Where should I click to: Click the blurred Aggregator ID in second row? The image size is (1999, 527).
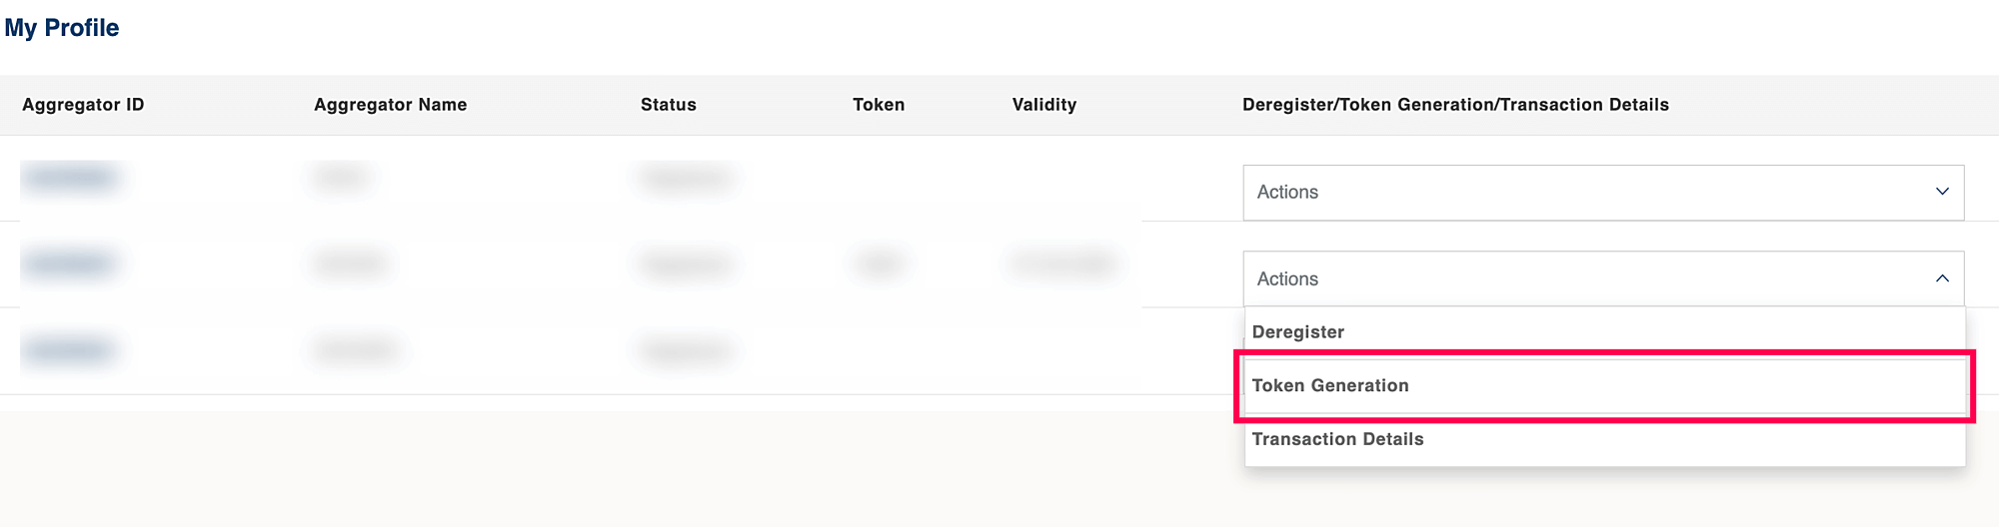[x=70, y=264]
